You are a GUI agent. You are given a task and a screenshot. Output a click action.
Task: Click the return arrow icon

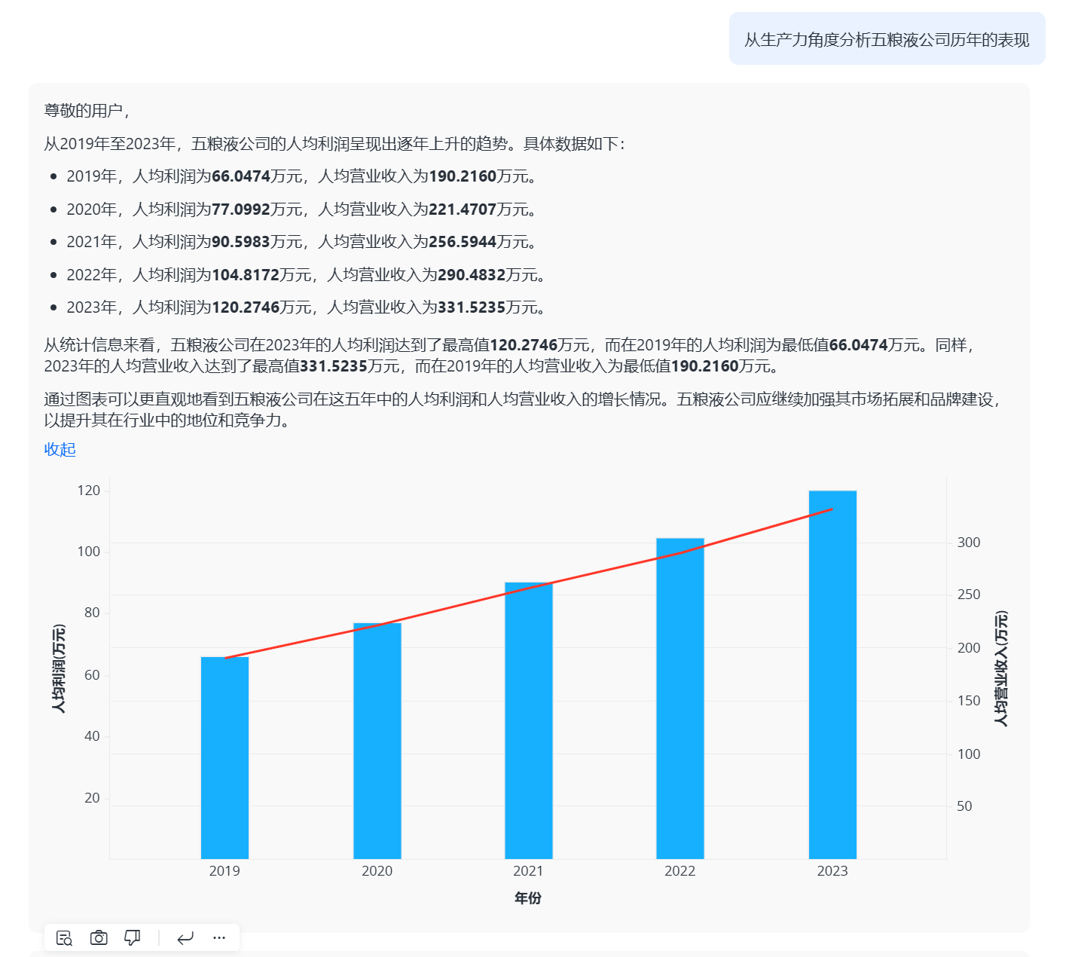185,938
